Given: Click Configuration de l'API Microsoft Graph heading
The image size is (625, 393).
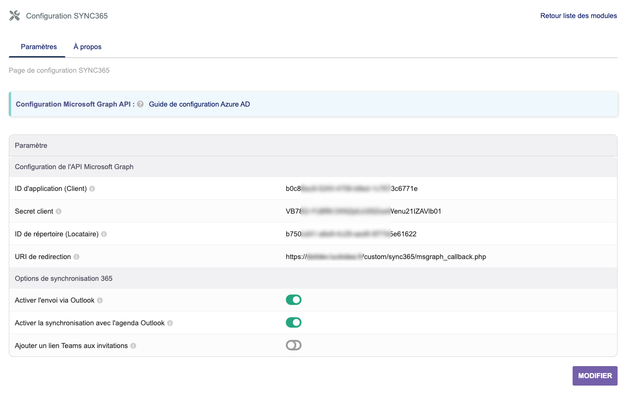Looking at the screenshot, I should tap(74, 167).
